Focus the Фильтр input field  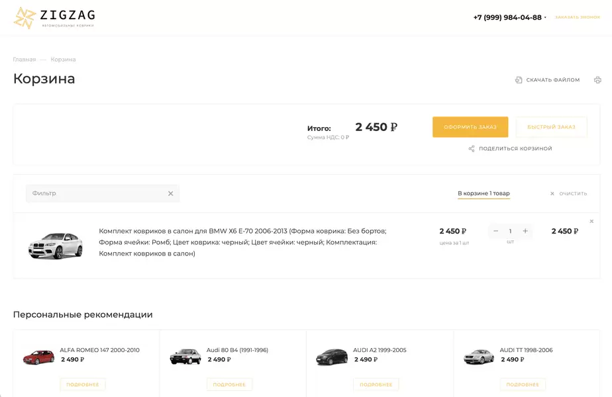point(96,194)
